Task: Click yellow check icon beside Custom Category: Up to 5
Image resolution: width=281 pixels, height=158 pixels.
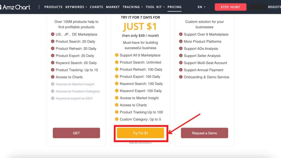Action: point(117,119)
